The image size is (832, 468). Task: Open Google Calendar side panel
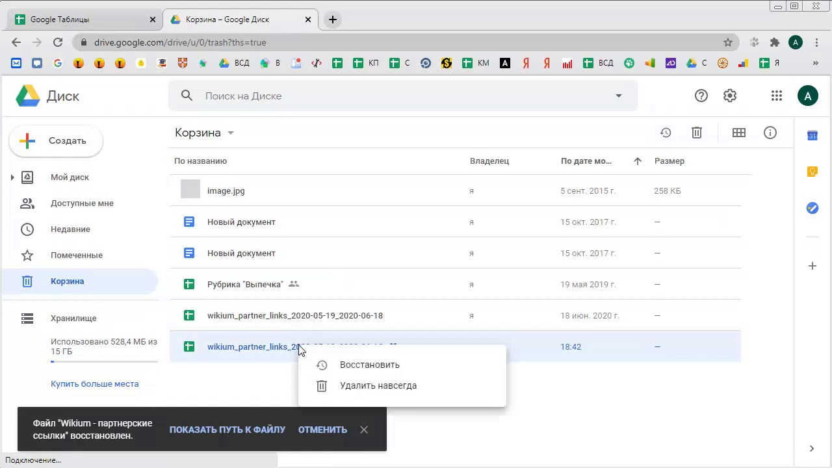tap(812, 135)
